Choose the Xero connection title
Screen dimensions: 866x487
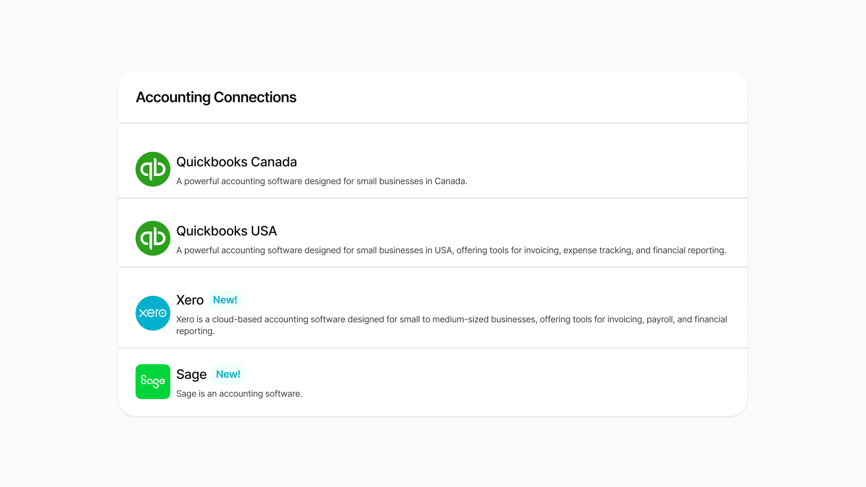(x=190, y=300)
